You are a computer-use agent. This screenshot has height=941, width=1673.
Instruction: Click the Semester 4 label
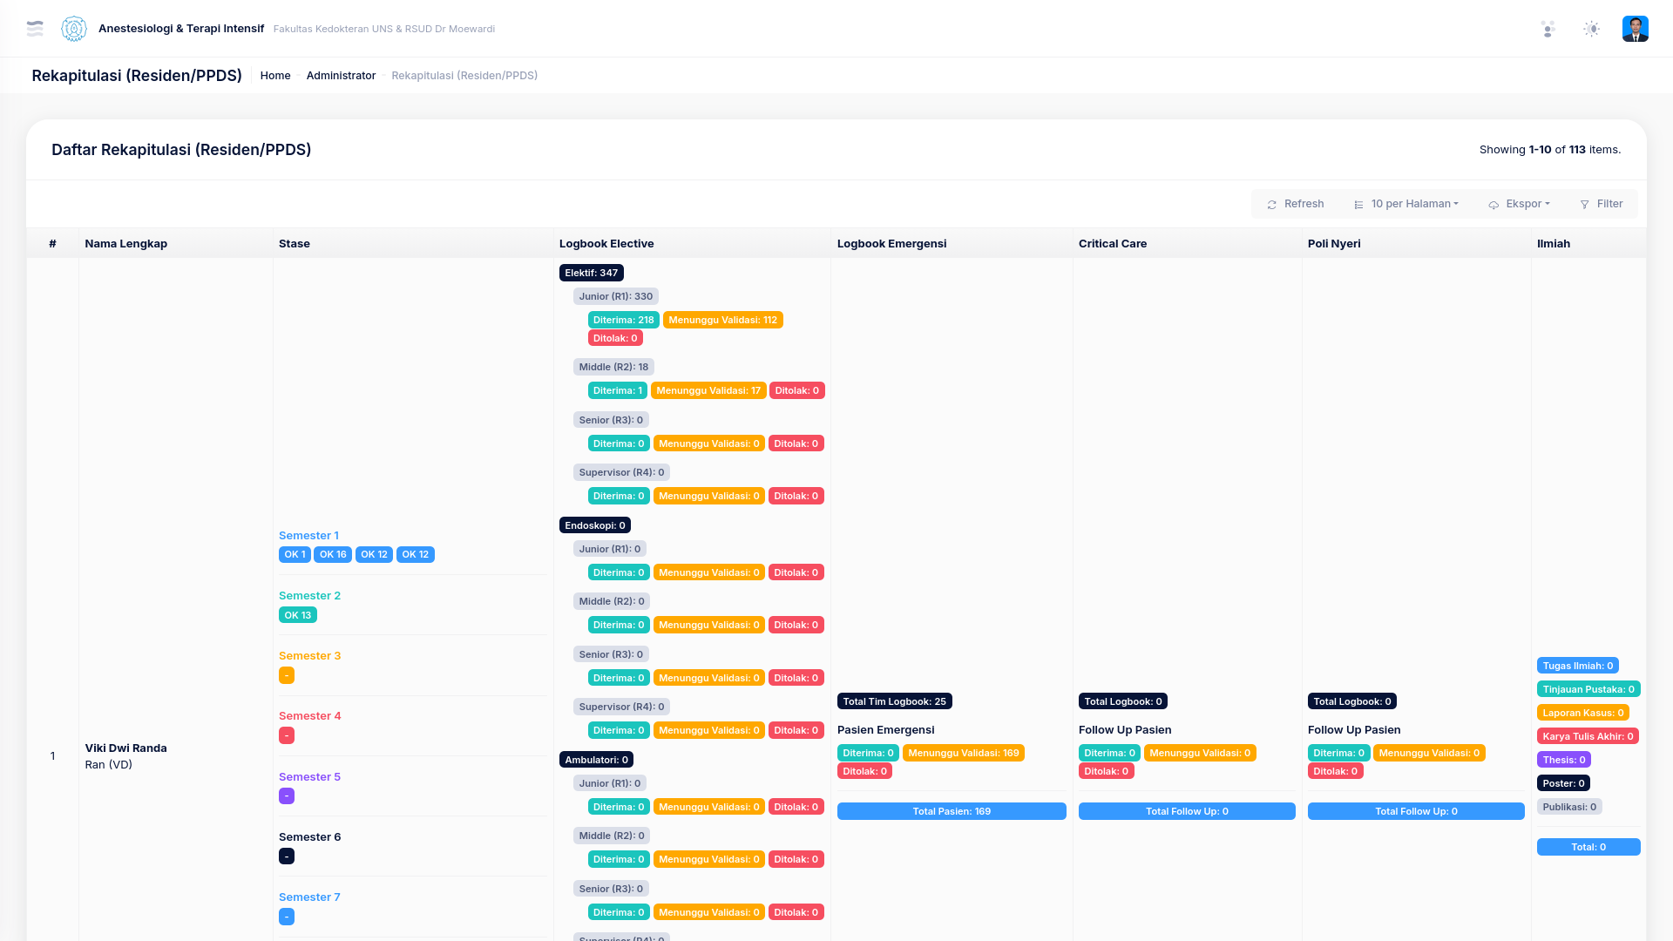[309, 716]
